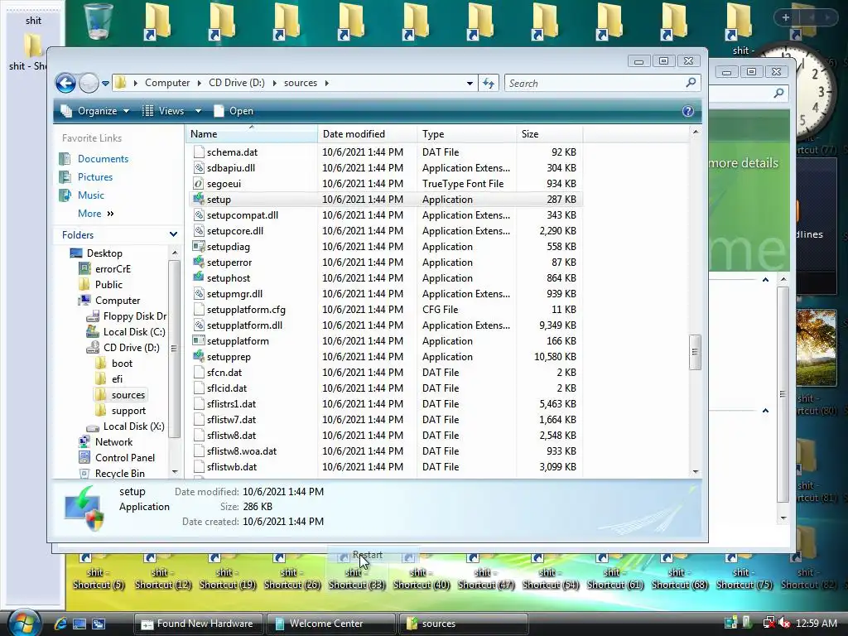The width and height of the screenshot is (848, 636).
Task: Click the Forward navigation arrow button
Action: coord(89,84)
